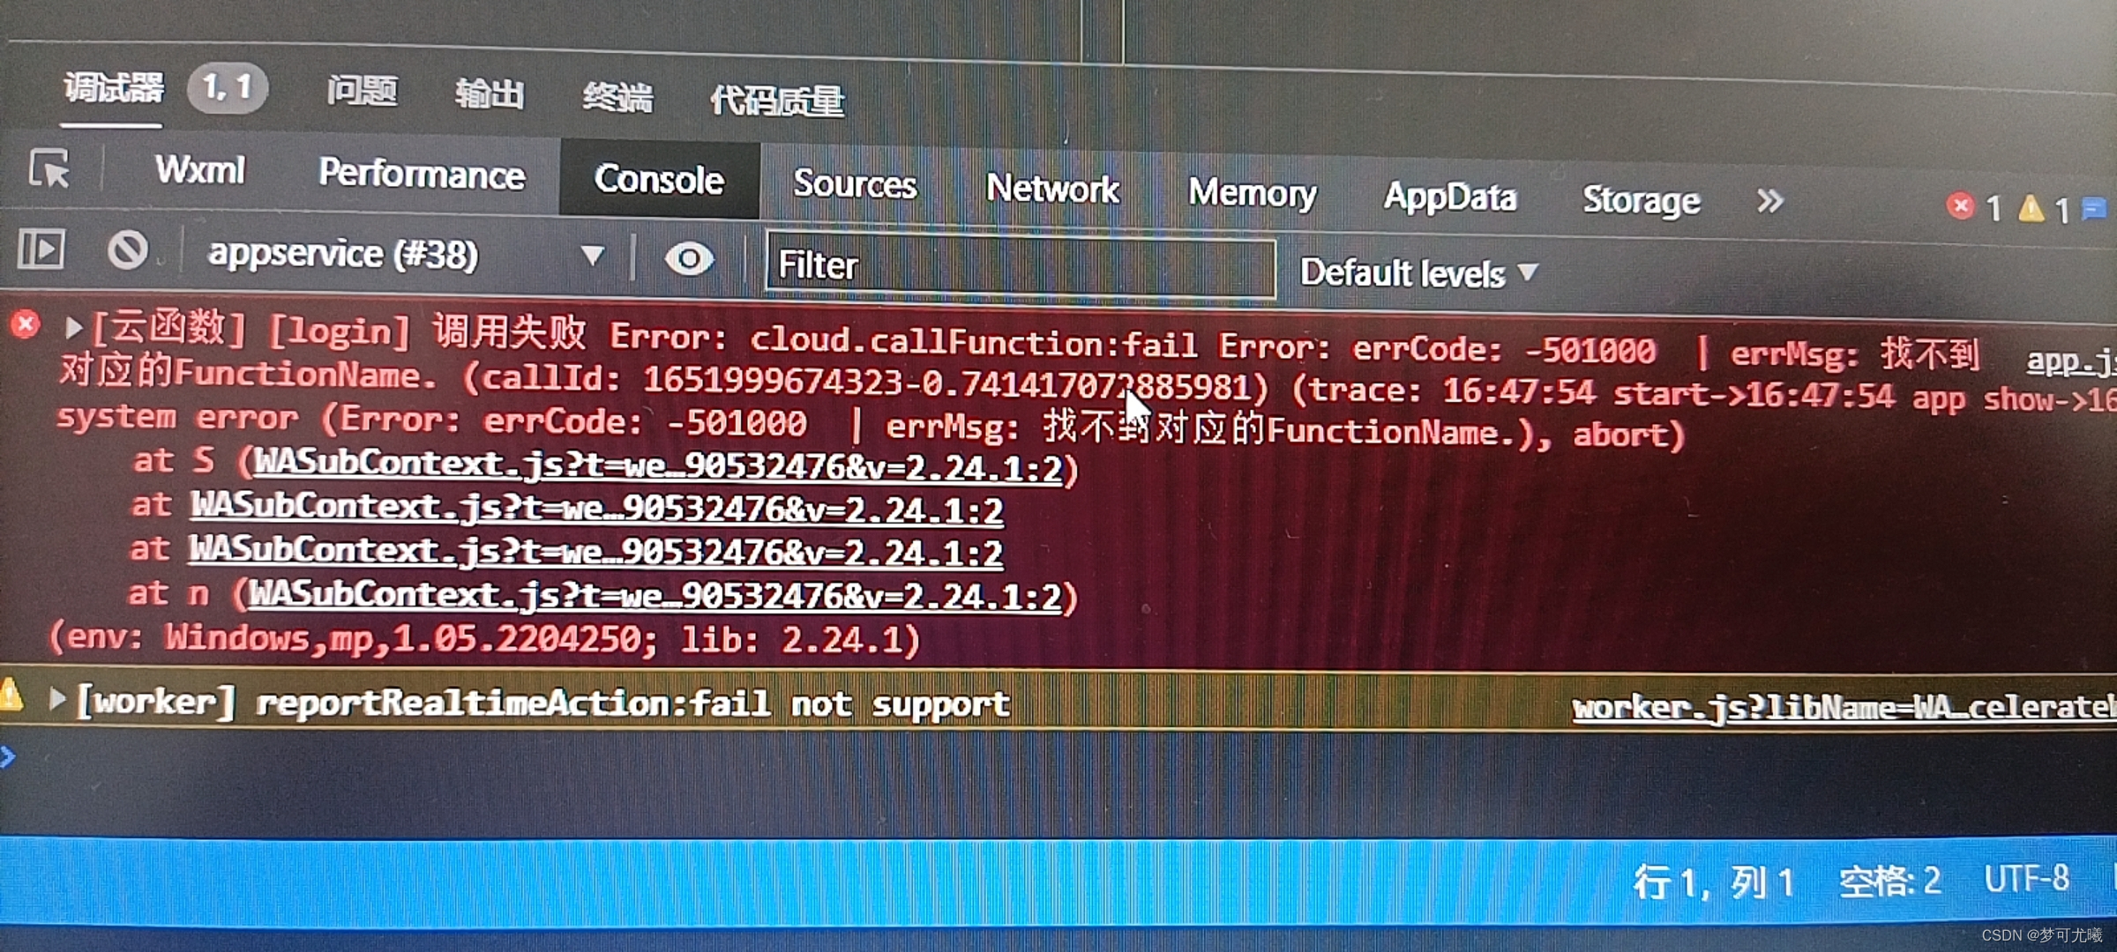Image resolution: width=2117 pixels, height=952 pixels.
Task: Open the first WASubContext.js stack link
Action: 658,465
